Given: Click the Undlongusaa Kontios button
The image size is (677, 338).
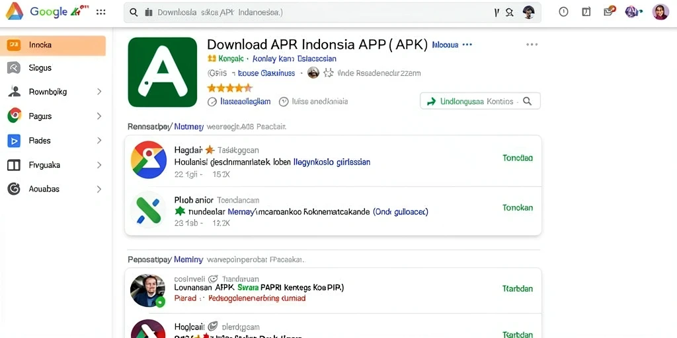Looking at the screenshot, I should tap(480, 101).
